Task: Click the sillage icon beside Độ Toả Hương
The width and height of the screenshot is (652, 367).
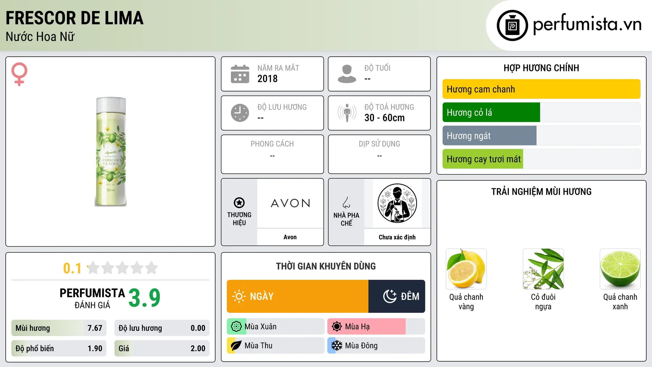Action: (347, 113)
